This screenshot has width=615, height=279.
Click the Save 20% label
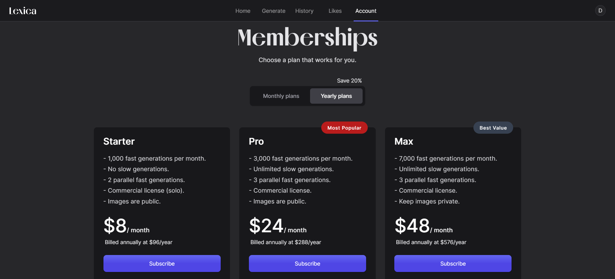349,81
